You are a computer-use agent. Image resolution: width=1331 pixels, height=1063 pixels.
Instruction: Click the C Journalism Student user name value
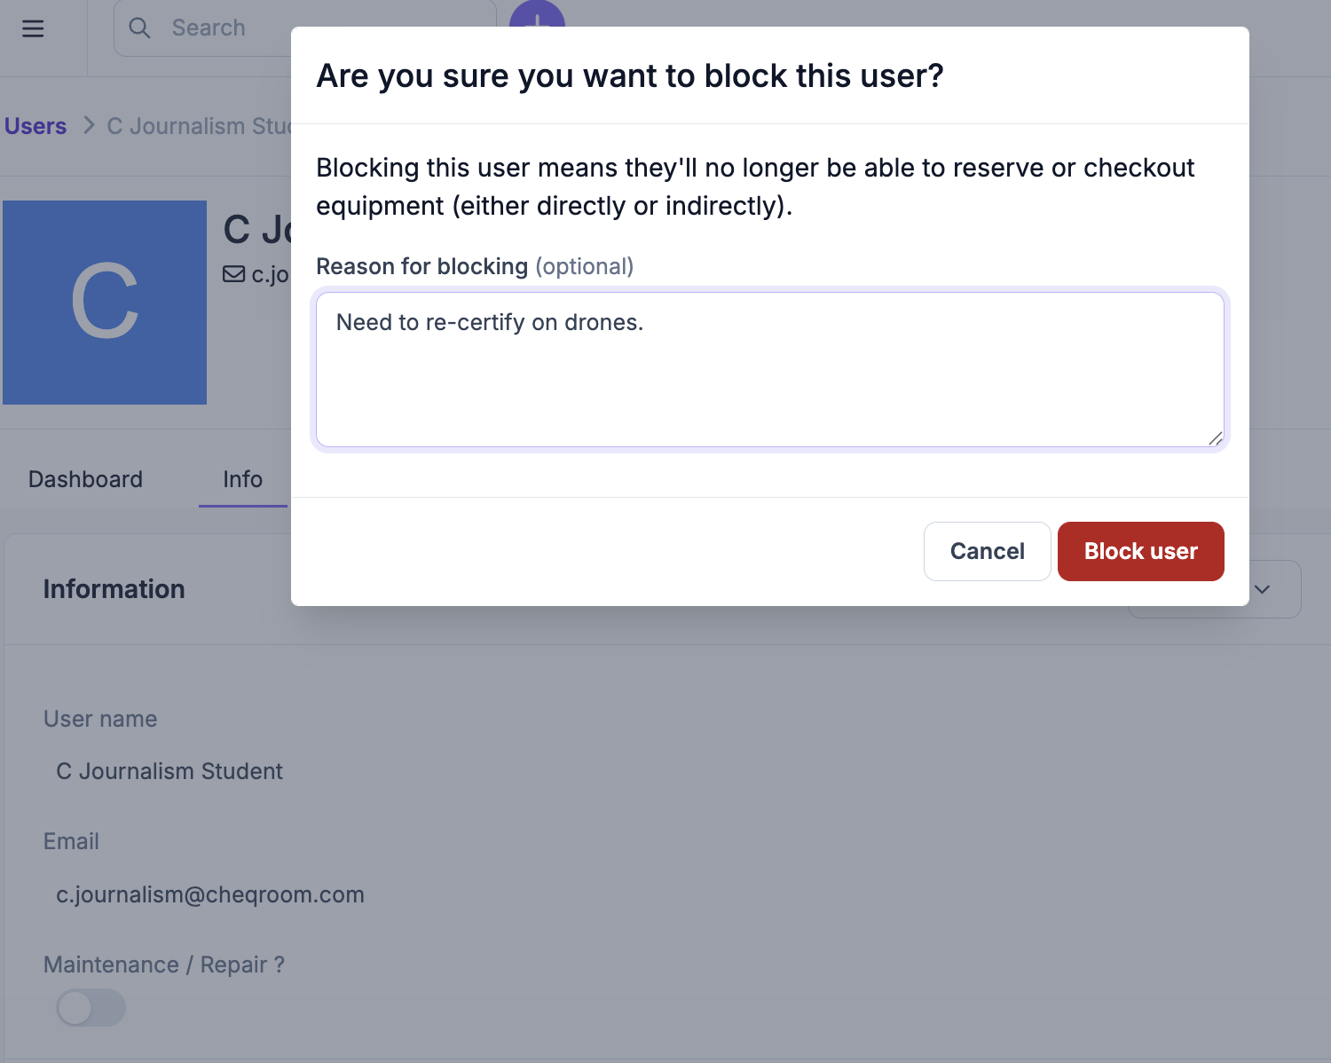click(x=169, y=771)
